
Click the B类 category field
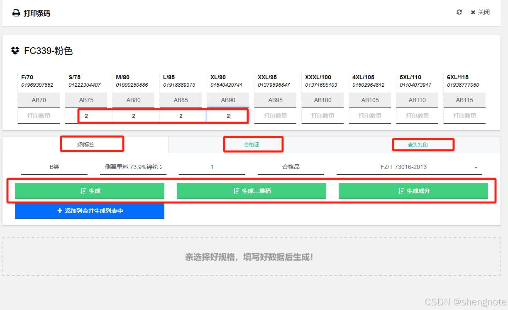pos(54,167)
